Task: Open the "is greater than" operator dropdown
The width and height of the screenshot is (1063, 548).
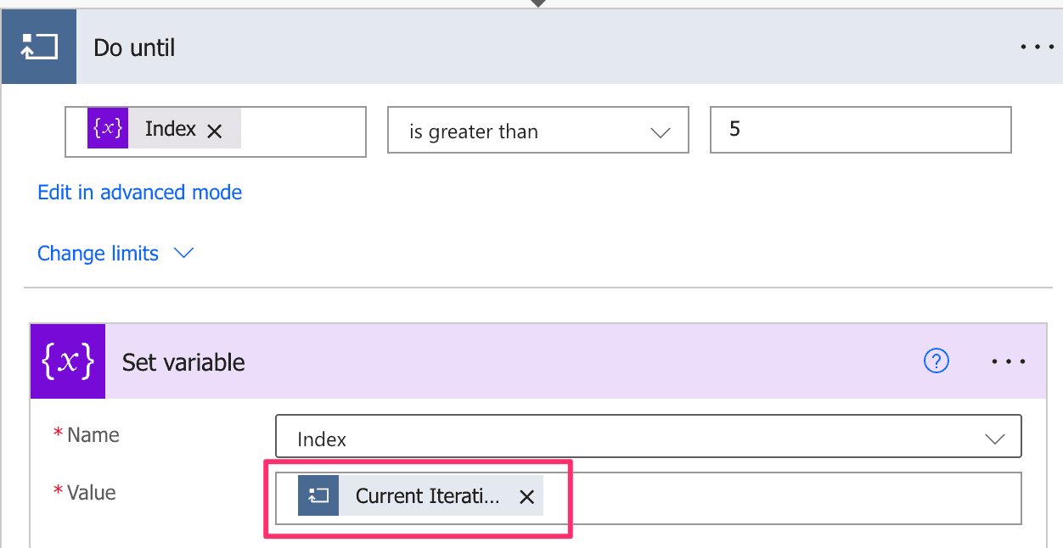Action: point(537,131)
